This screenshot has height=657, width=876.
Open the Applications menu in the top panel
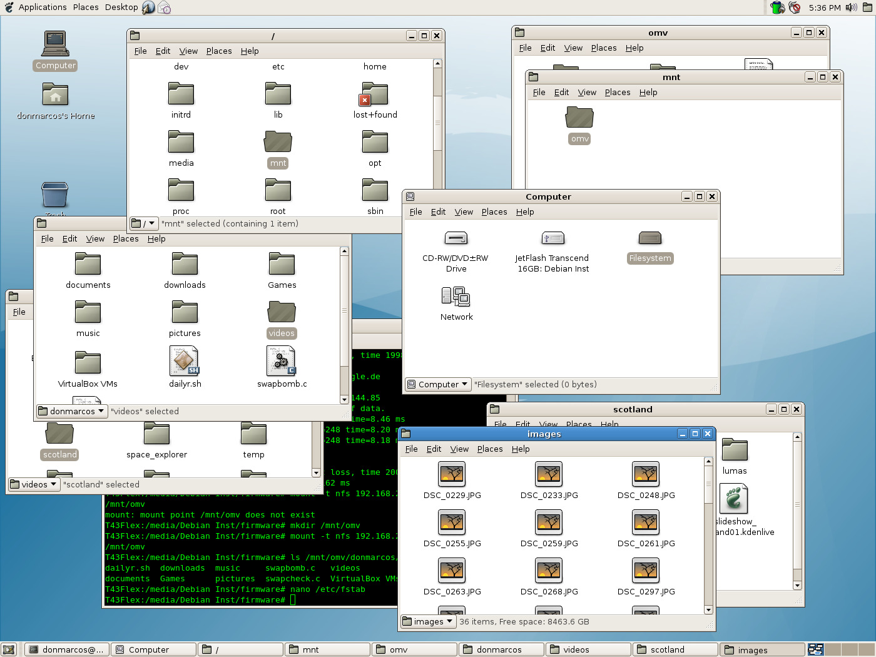coord(43,7)
